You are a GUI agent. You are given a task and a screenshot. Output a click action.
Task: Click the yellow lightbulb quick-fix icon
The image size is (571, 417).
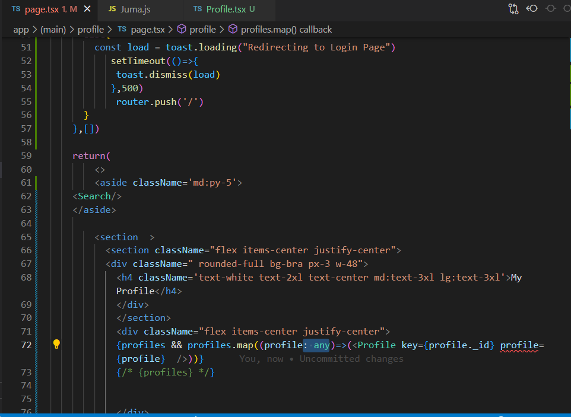pyautogui.click(x=56, y=344)
